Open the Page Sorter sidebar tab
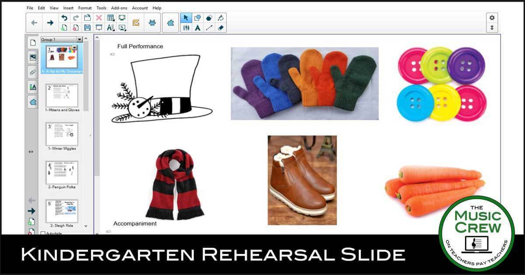The image size is (525, 275). [x=32, y=42]
